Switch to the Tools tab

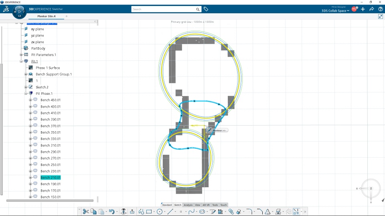[215, 205]
